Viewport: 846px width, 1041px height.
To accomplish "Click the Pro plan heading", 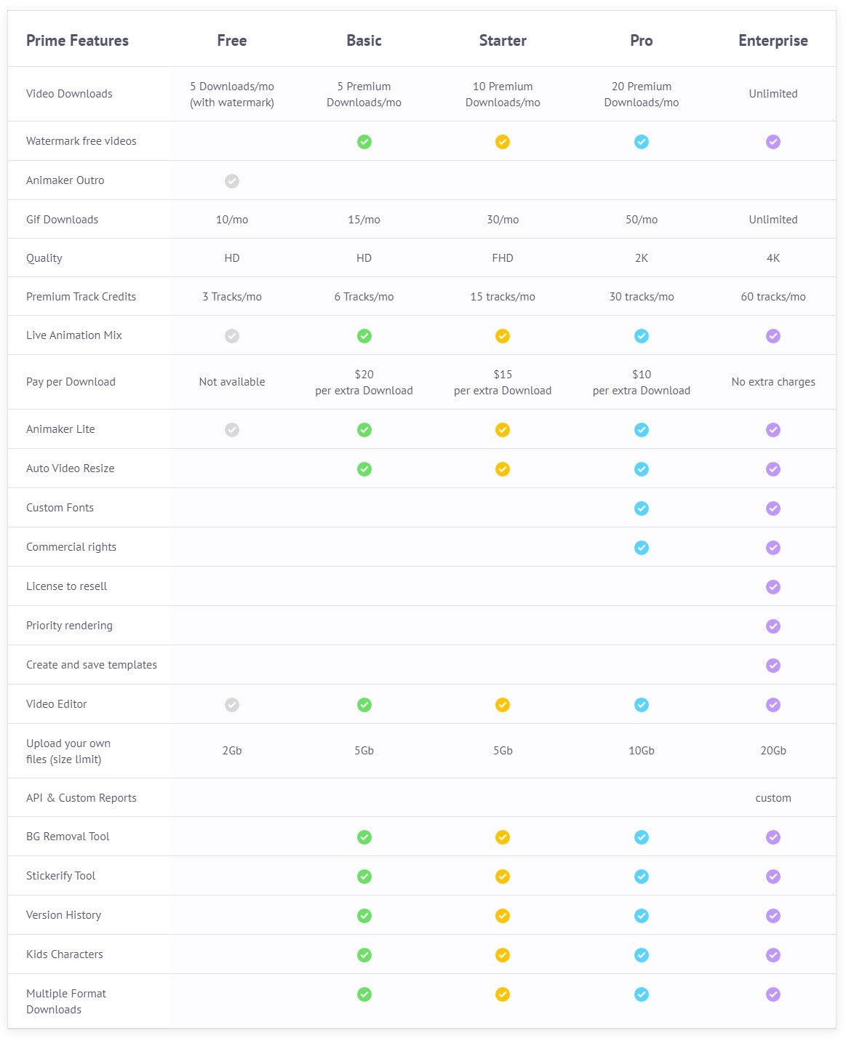I will [642, 41].
